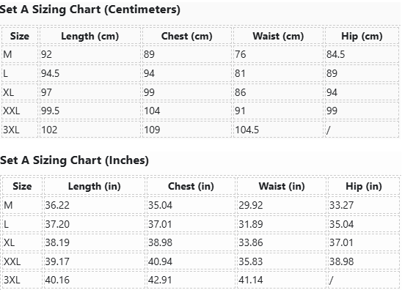This screenshot has height=290, width=402.
Task: Click the 3XL waist value 104.5
Action: pyautogui.click(x=247, y=130)
